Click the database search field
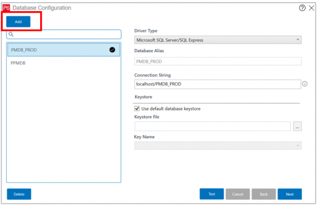This screenshot has width=317, height=205. 64,34
